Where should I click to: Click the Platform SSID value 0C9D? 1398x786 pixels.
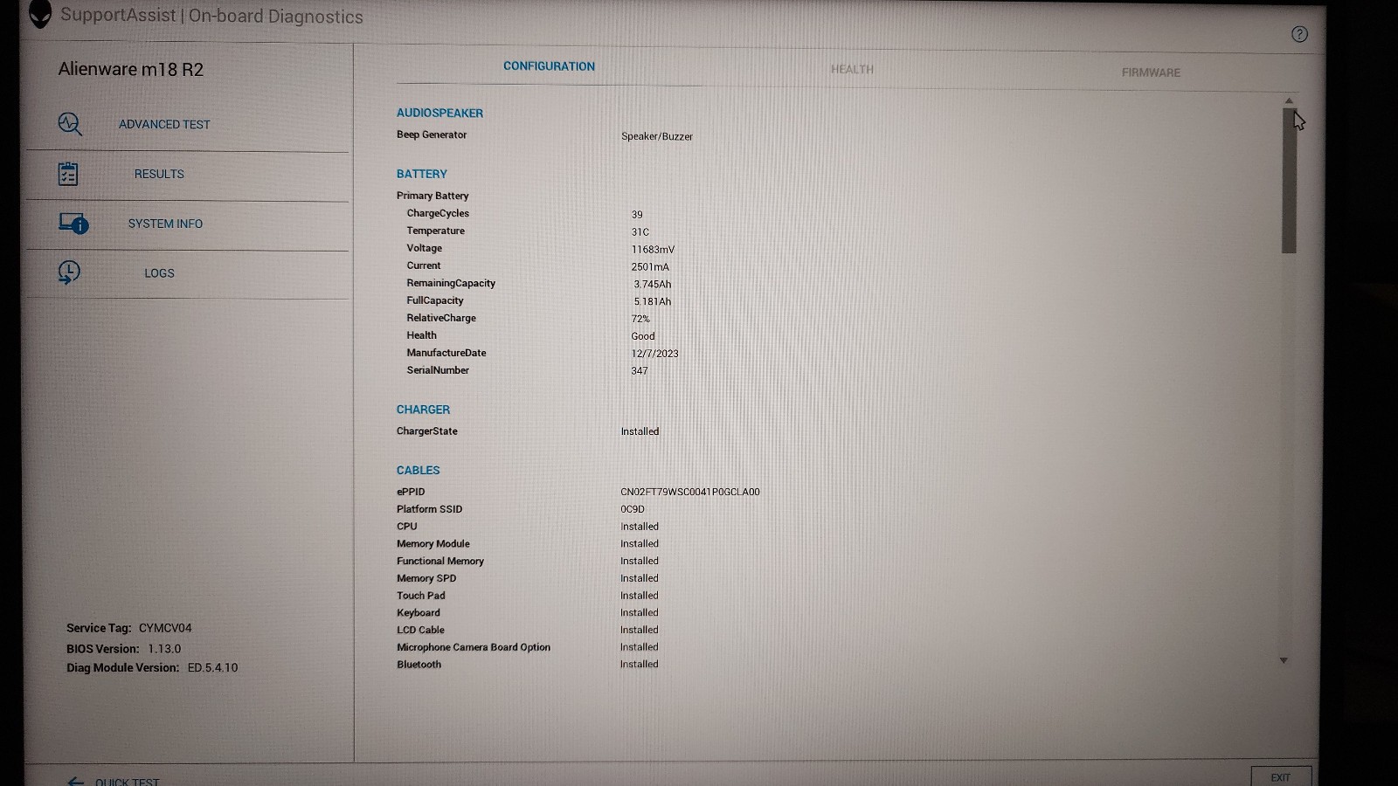(633, 509)
